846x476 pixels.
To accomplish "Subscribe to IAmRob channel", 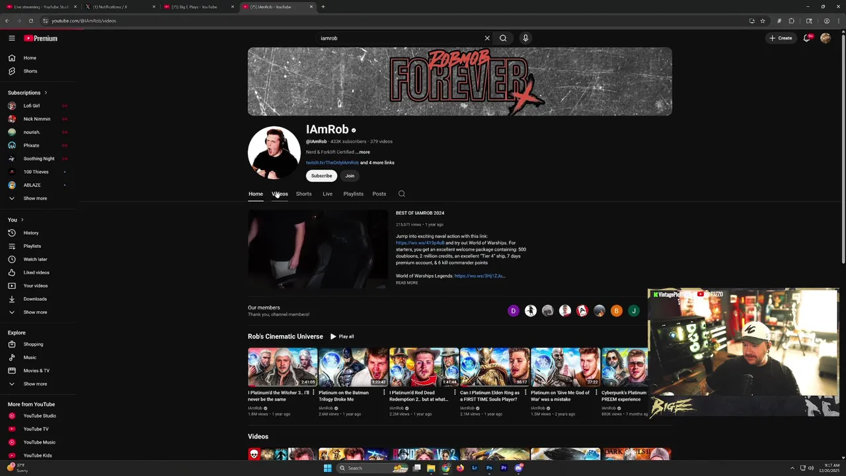I will tap(321, 176).
